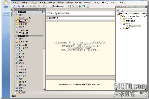Open the 帮助 (Help) menu
The image size is (149, 99).
[123, 2]
